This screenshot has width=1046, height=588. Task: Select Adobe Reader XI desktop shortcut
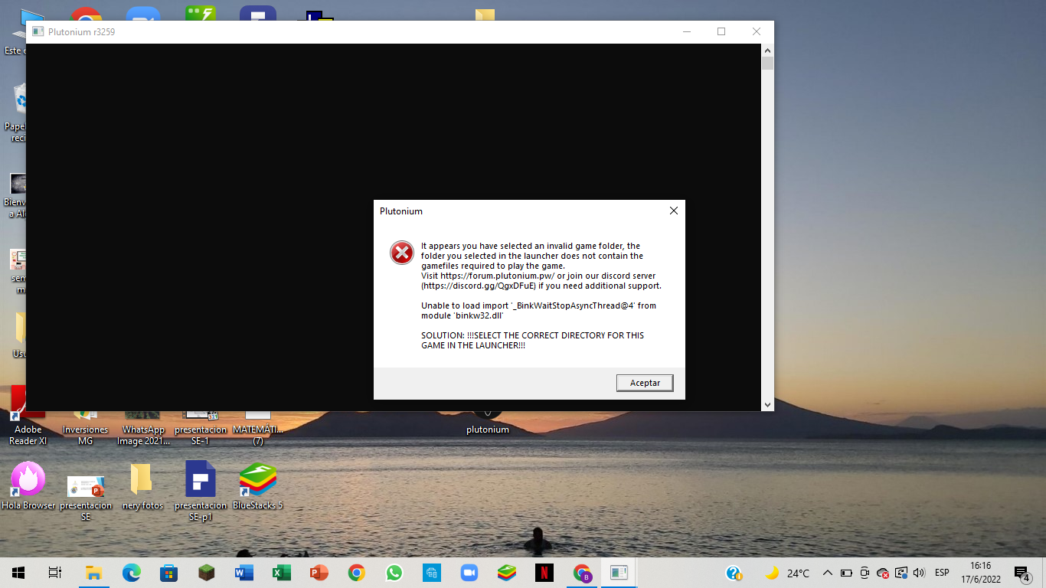[x=28, y=417]
